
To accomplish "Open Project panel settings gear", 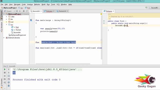I will [x=24, y=11].
